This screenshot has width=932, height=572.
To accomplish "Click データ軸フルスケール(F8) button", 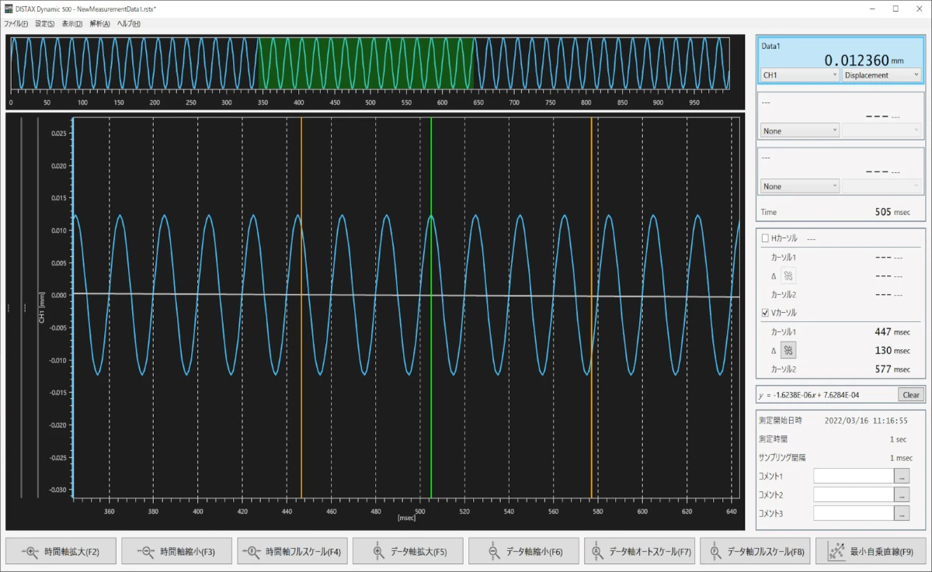I will [x=755, y=551].
